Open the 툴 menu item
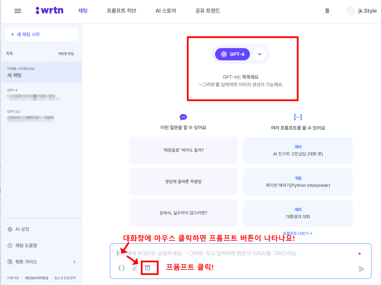 [327, 11]
